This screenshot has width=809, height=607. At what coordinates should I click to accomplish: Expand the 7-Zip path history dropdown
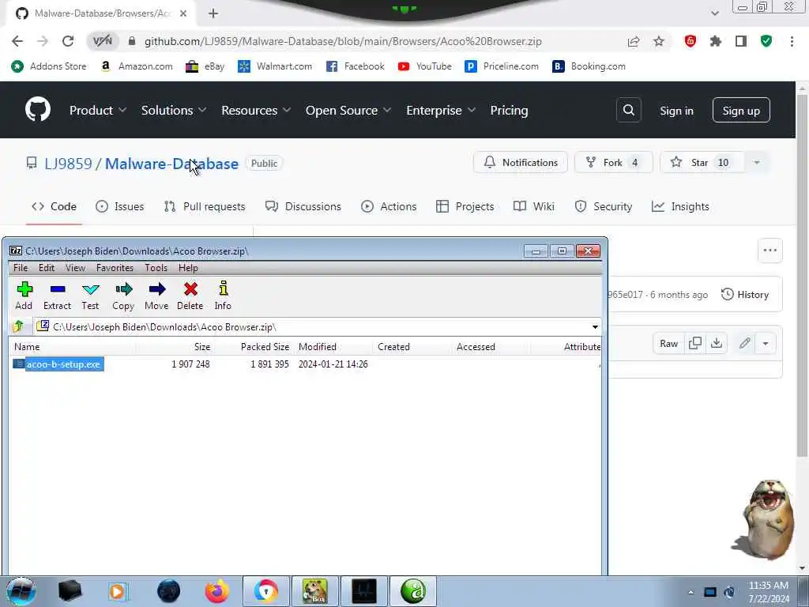pos(595,326)
